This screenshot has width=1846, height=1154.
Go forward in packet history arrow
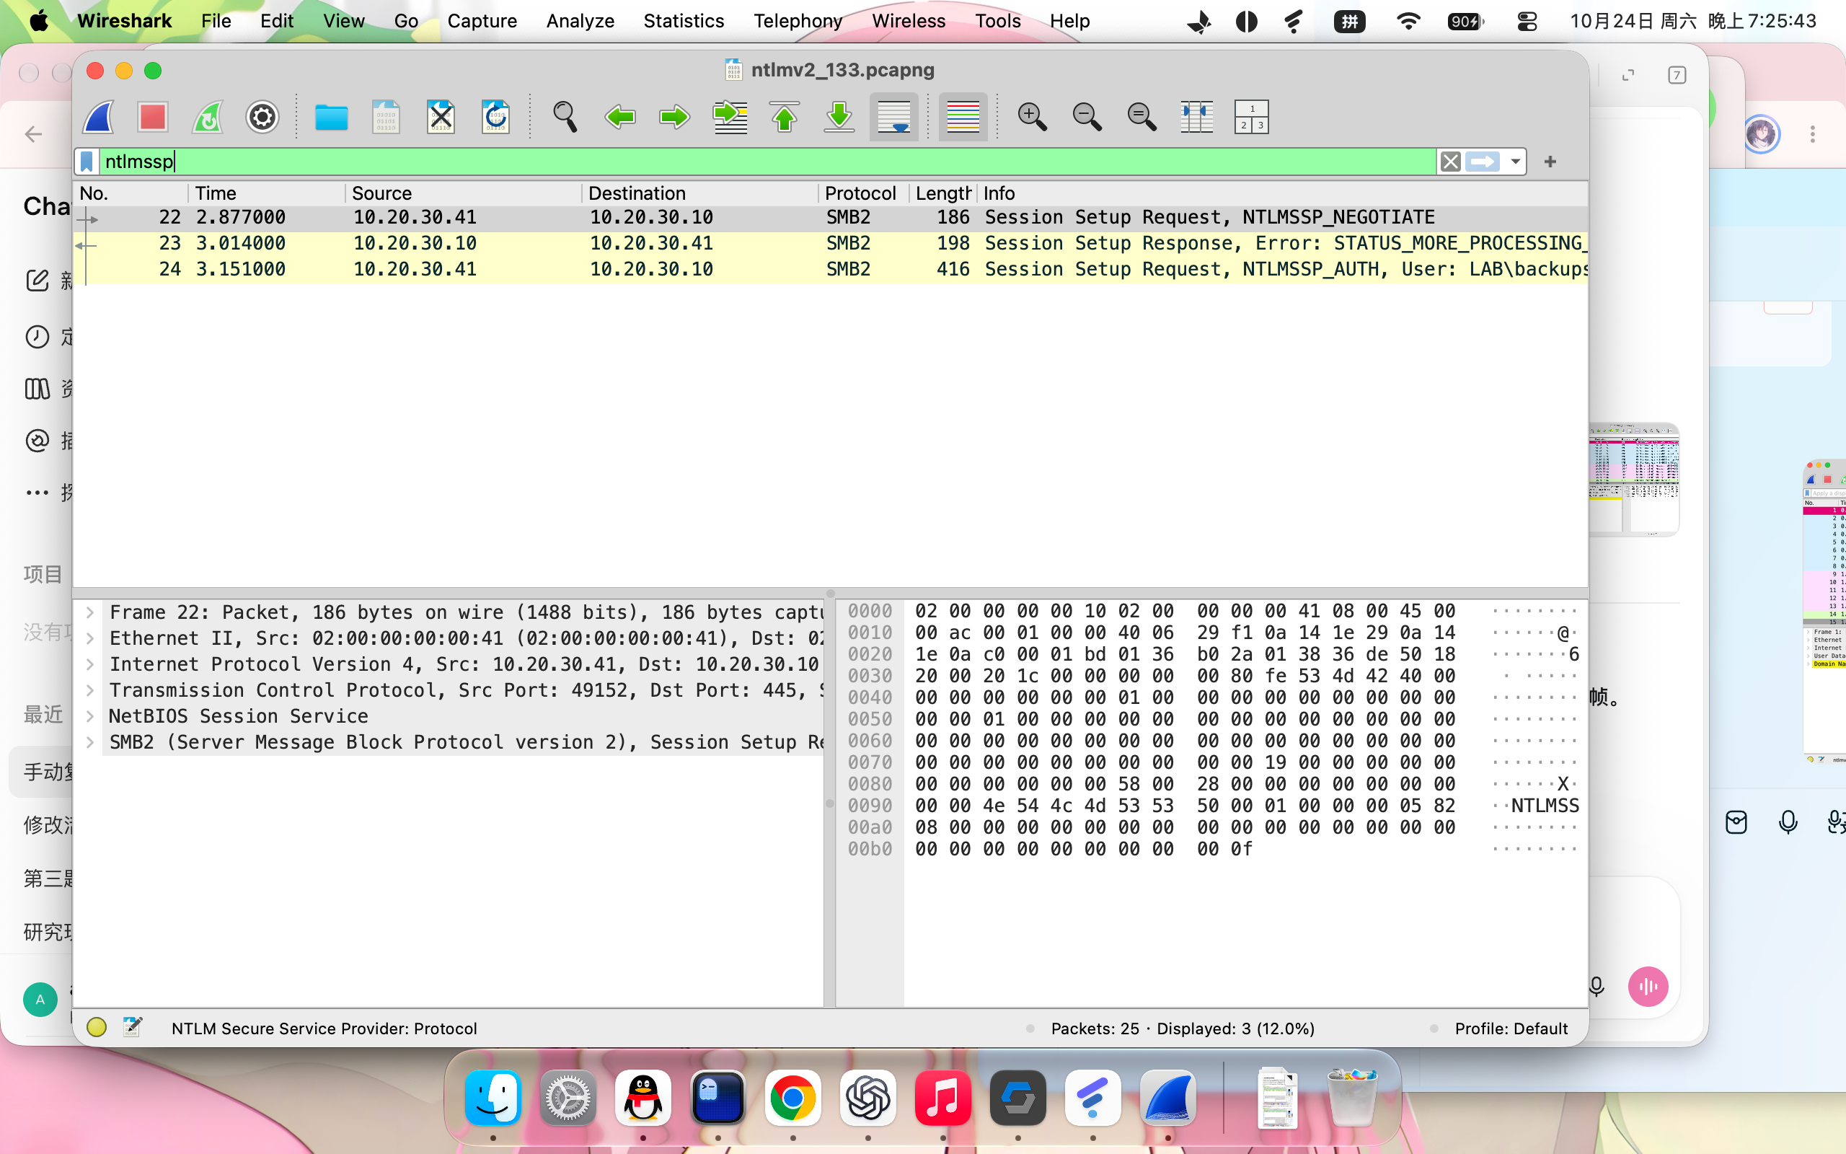pyautogui.click(x=674, y=117)
